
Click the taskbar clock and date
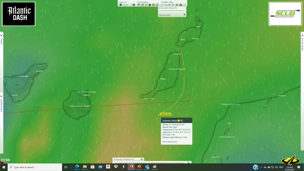point(290,167)
